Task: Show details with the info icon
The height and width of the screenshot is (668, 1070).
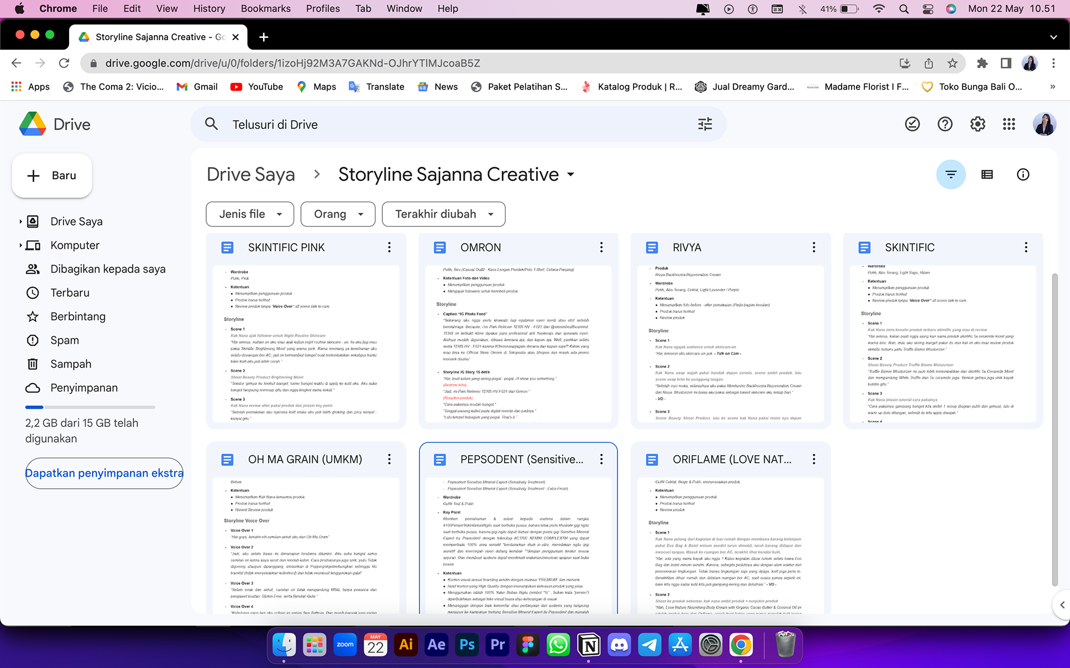Action: tap(1023, 175)
